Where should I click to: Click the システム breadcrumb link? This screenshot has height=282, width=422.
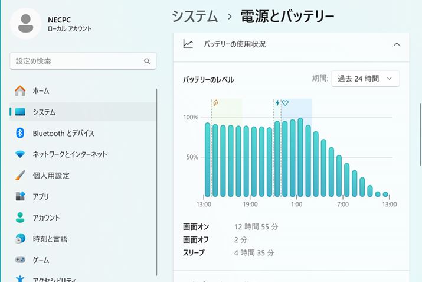point(195,16)
